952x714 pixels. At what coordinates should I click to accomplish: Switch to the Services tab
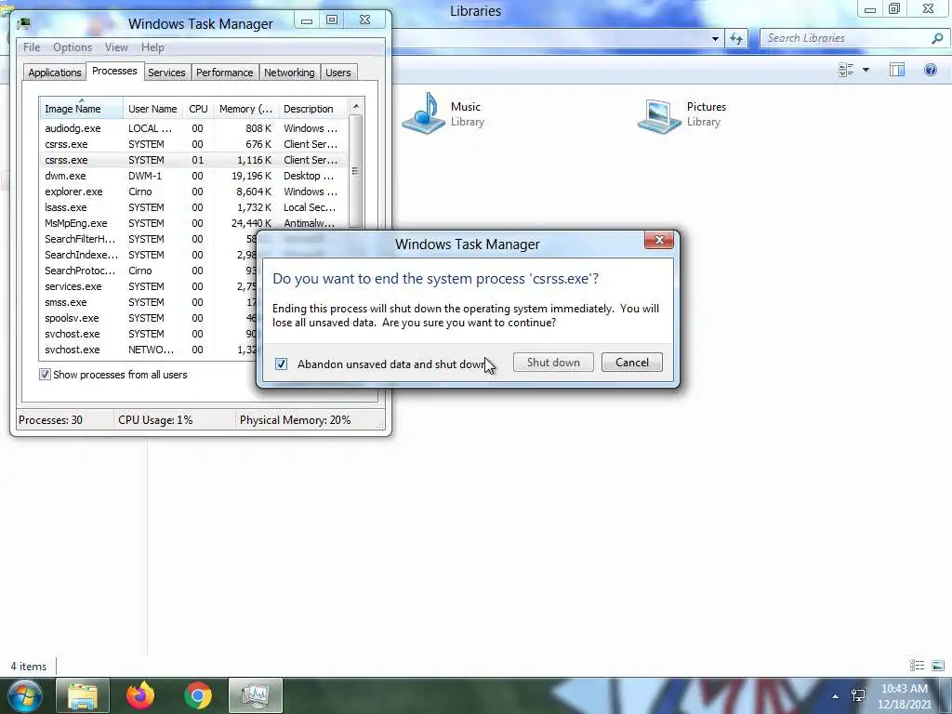[166, 73]
